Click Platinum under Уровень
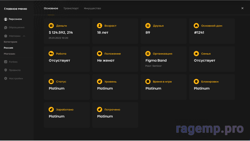Screen dimensions: 250x141 [x=105, y=89]
